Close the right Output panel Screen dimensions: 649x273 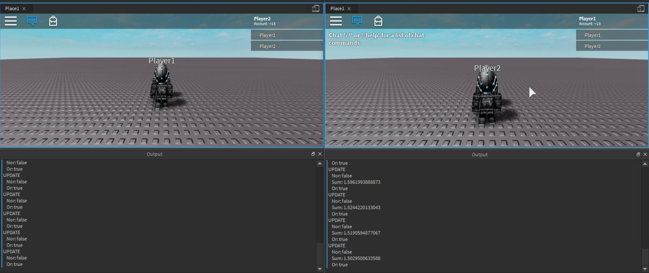point(645,154)
